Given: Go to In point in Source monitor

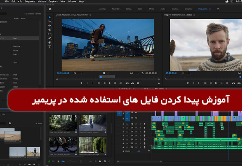Looking at the screenshot, I should coord(99,83).
